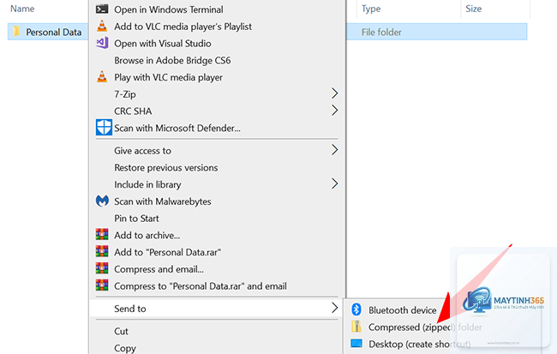
Task: Click the Desktop shortcut monitor icon
Action: point(356,344)
